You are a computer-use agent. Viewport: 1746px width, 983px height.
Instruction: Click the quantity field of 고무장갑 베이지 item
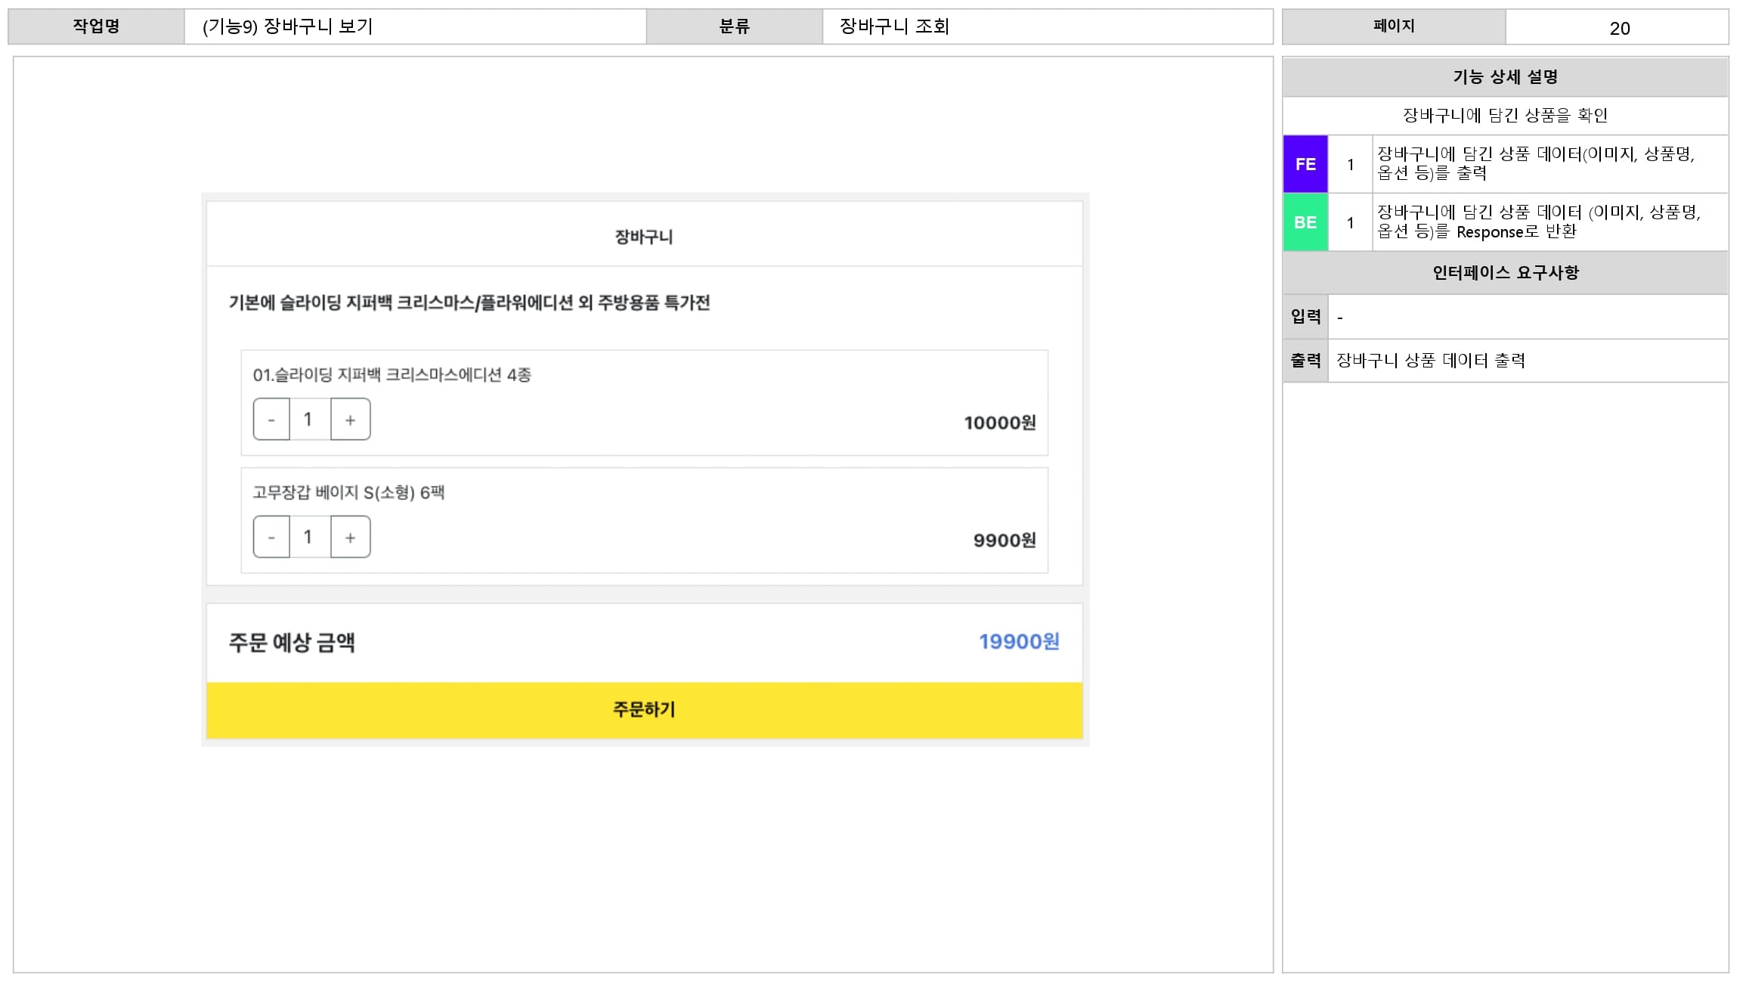pyautogui.click(x=310, y=538)
